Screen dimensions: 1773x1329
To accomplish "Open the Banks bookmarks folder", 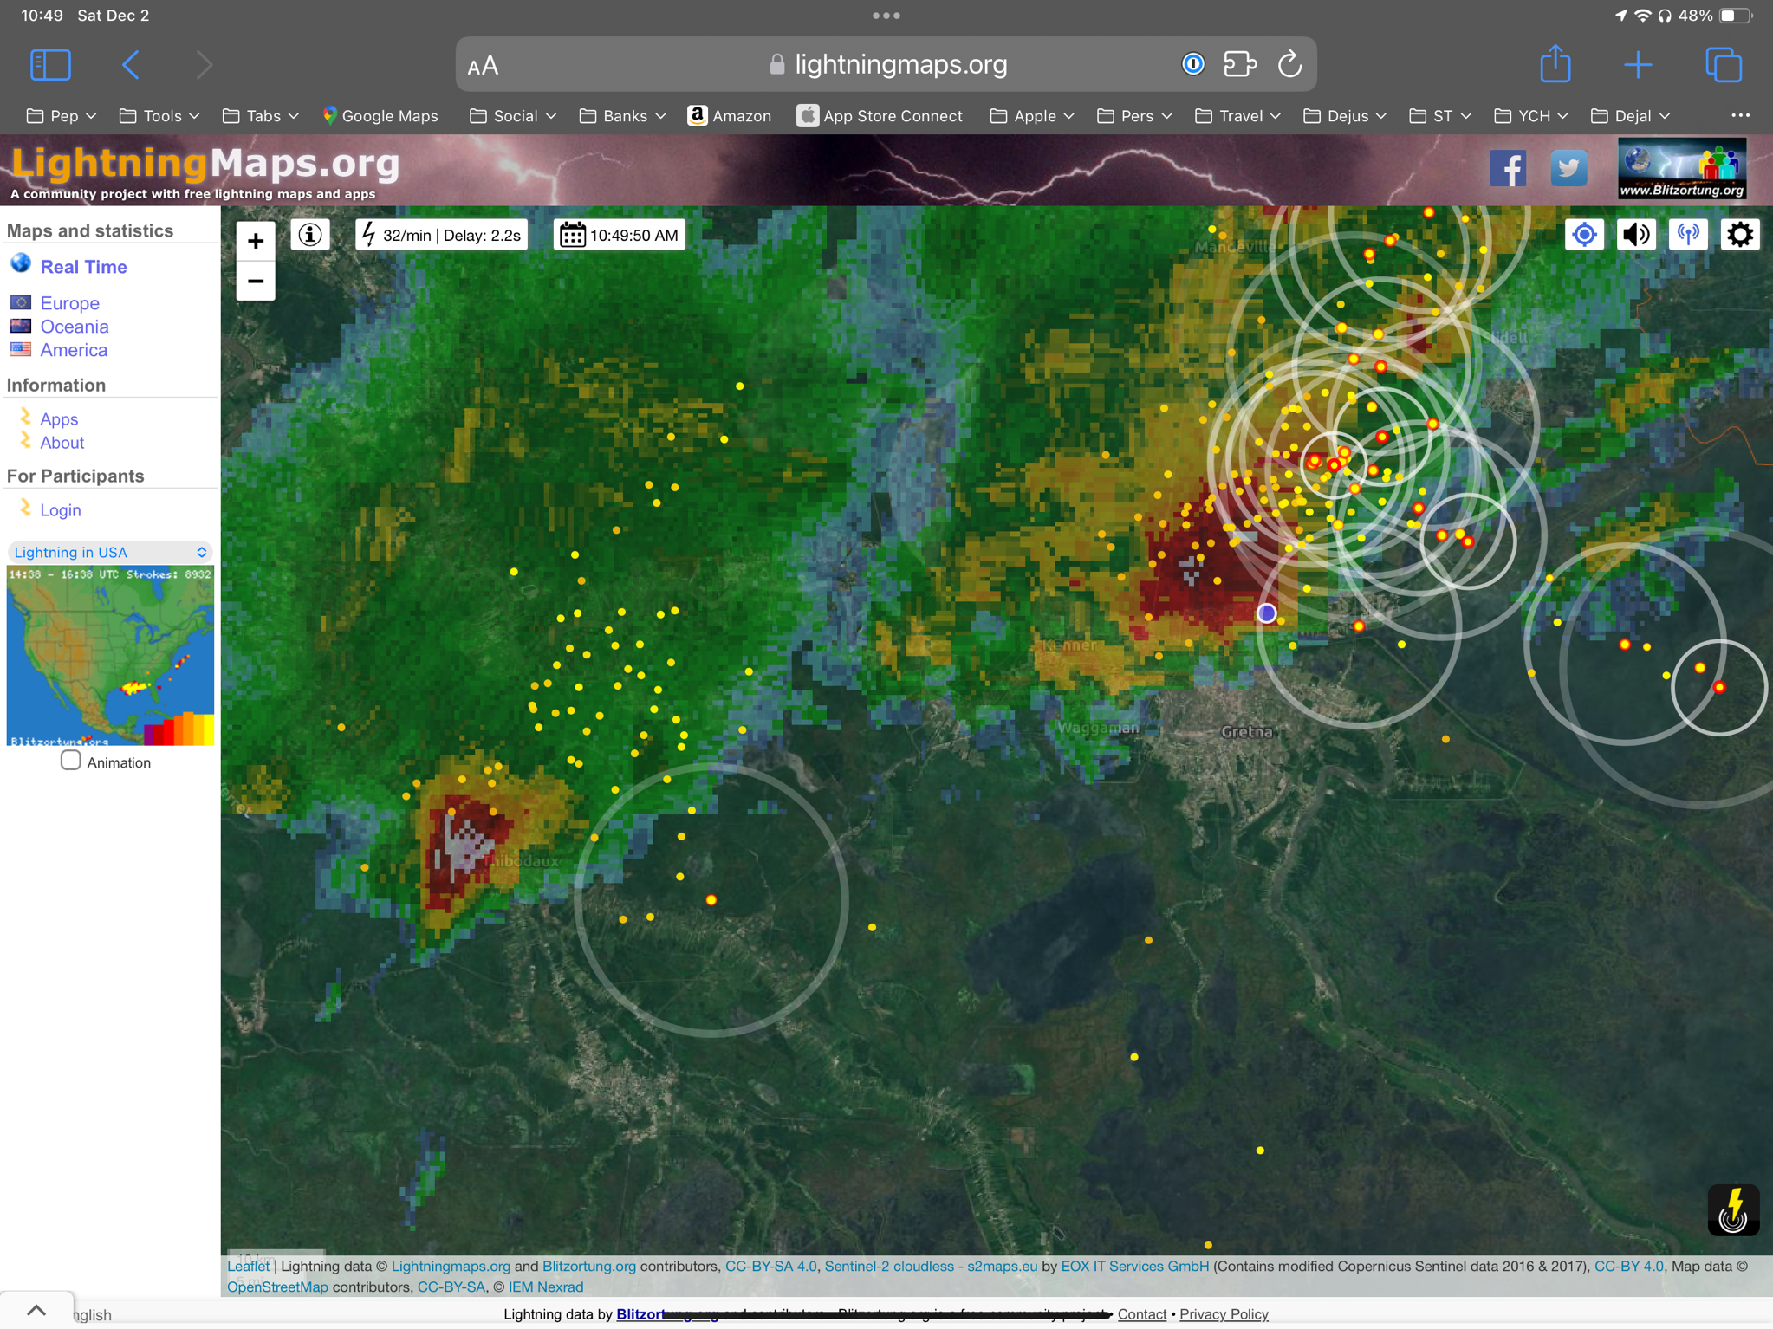I will tap(623, 116).
